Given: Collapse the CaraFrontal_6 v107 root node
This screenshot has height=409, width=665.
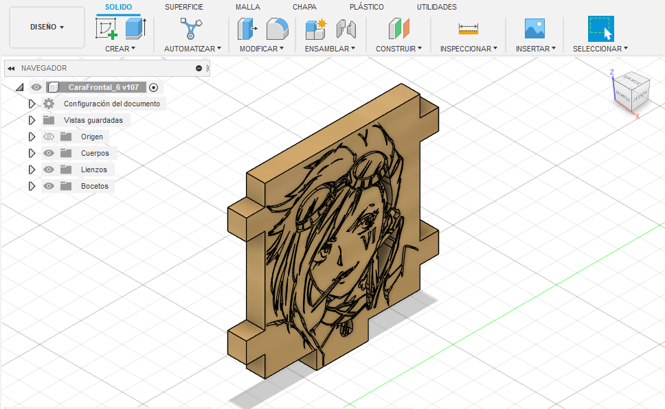Looking at the screenshot, I should coord(19,87).
